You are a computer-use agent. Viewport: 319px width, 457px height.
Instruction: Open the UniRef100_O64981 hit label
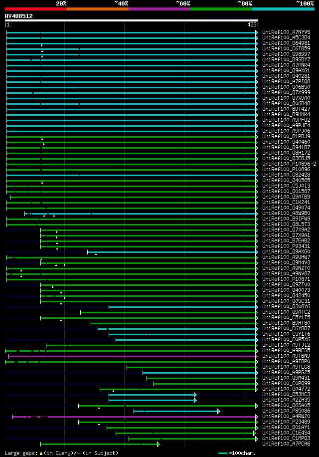click(x=286, y=43)
